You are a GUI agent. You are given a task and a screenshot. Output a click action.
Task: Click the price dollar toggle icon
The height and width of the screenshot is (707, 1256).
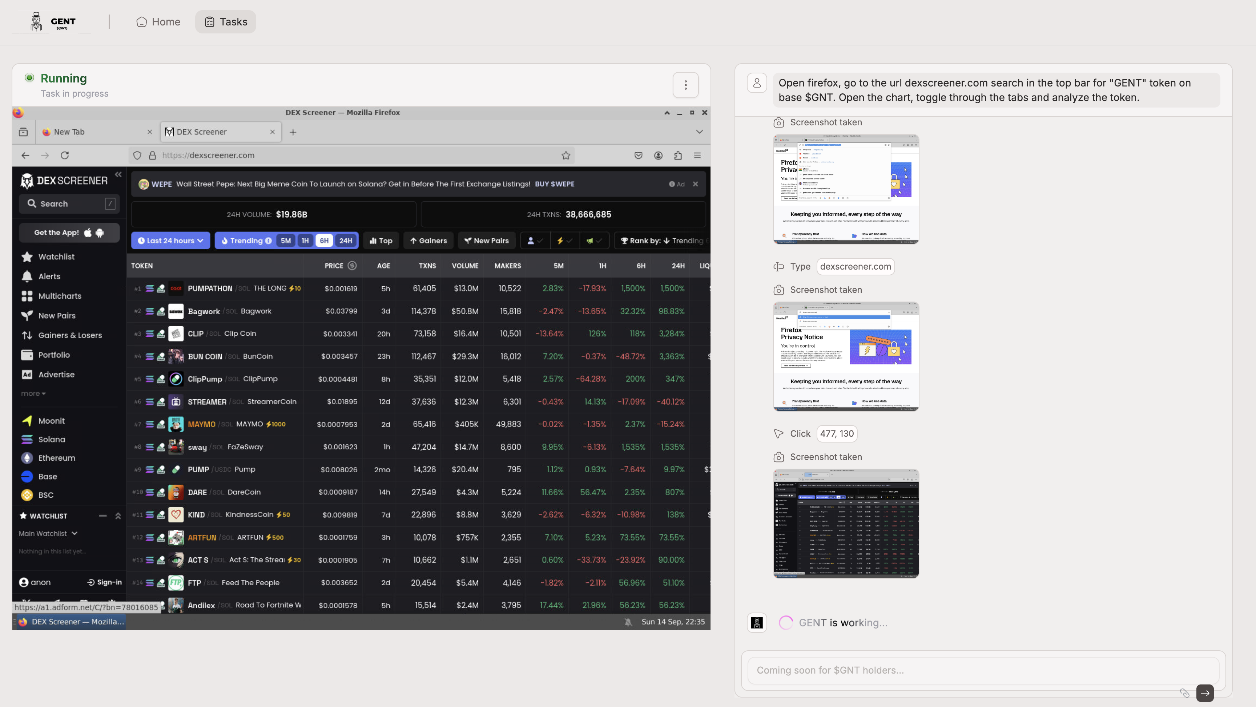pyautogui.click(x=352, y=266)
